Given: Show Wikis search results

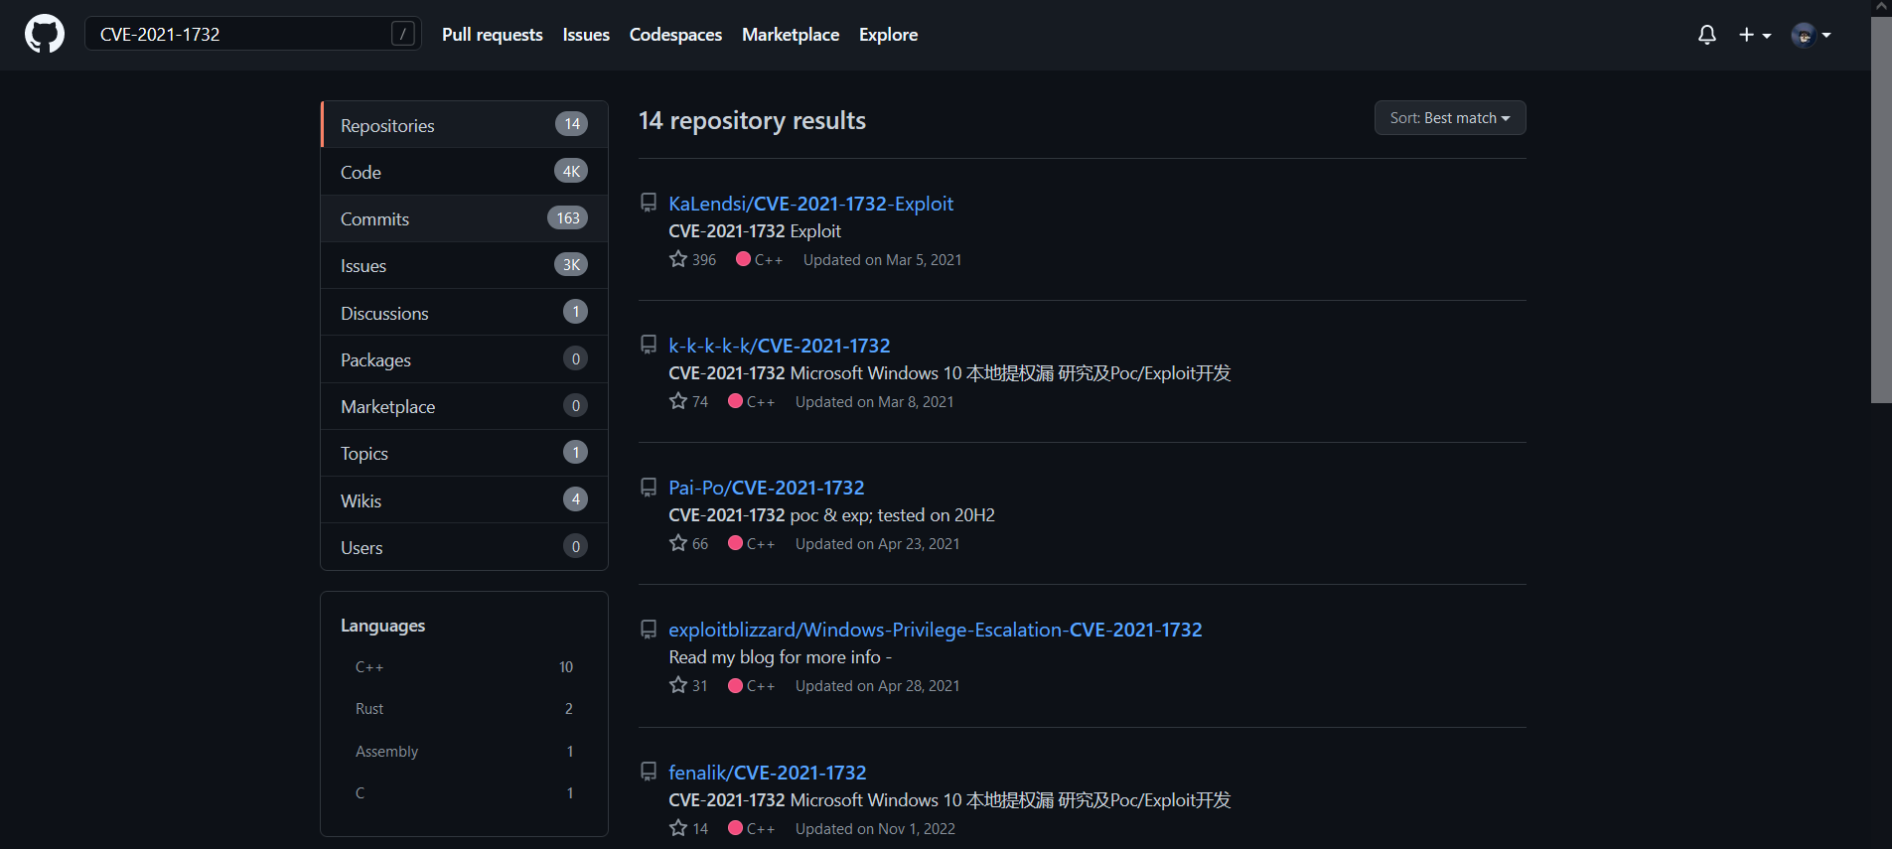Looking at the screenshot, I should [464, 500].
